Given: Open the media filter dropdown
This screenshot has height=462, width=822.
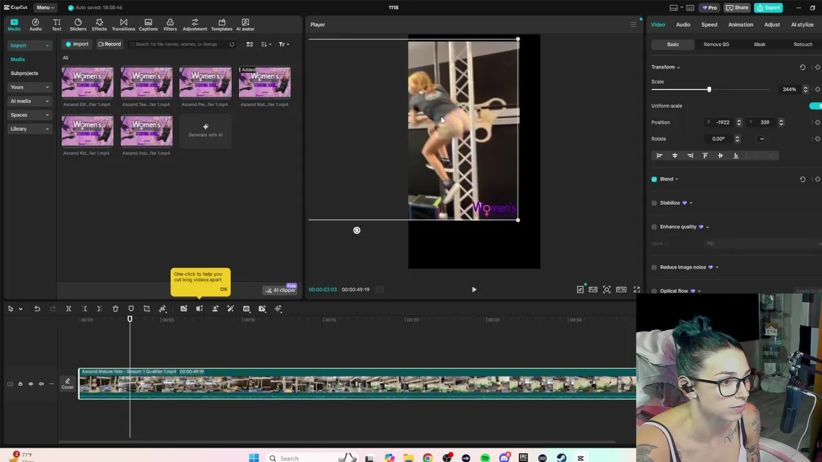Looking at the screenshot, I should click(283, 44).
